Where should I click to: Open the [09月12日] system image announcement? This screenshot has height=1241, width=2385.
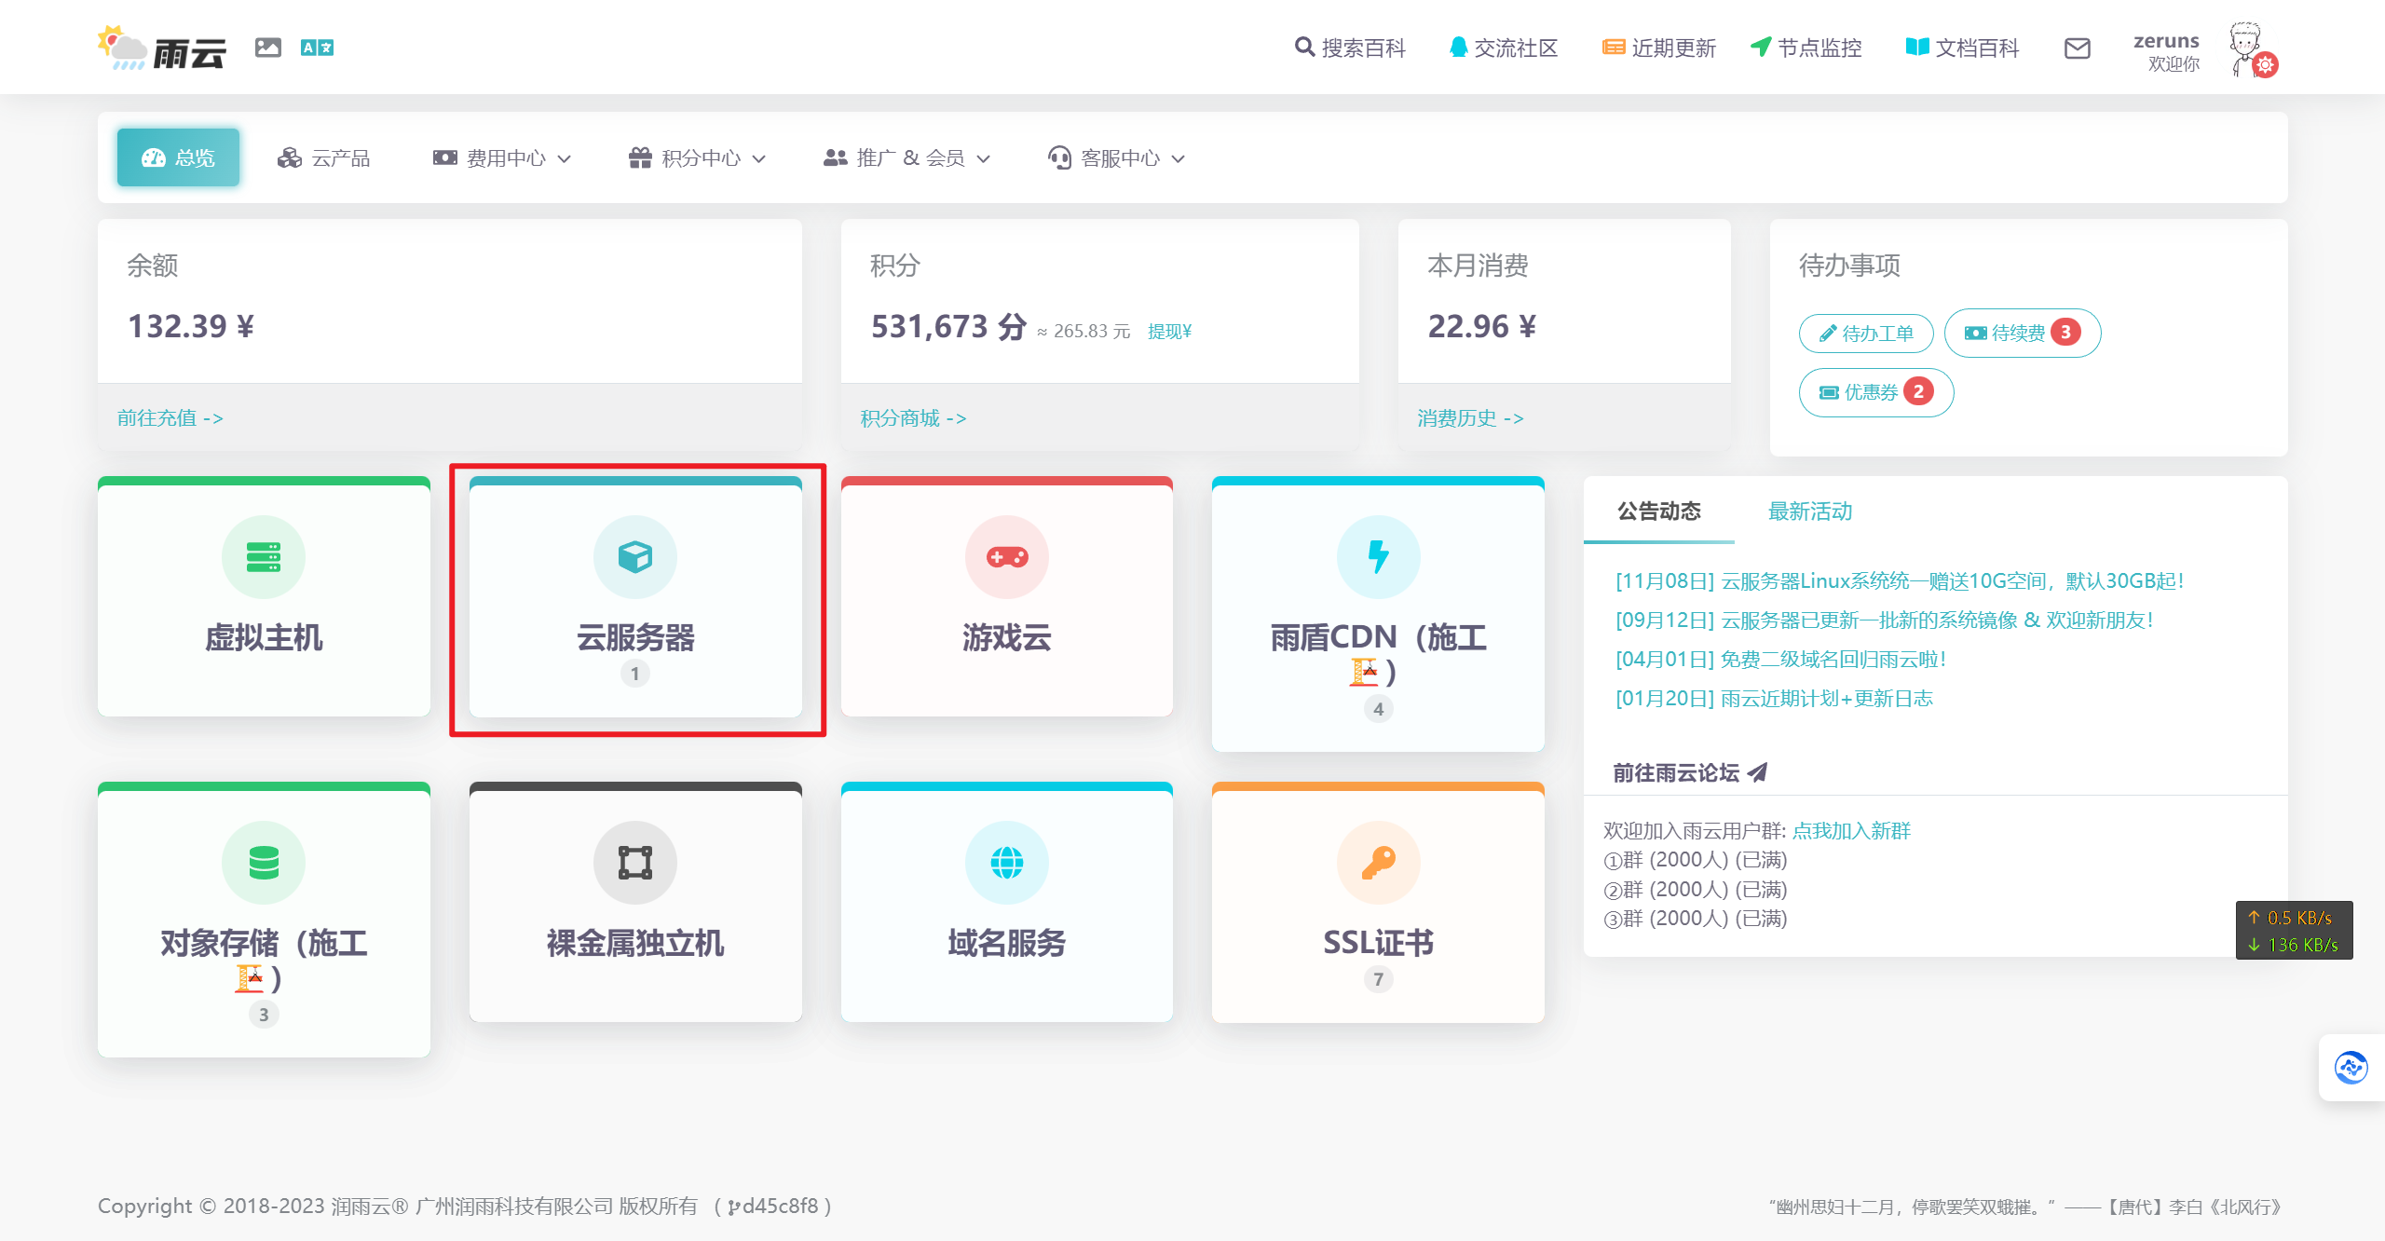(x=1885, y=620)
